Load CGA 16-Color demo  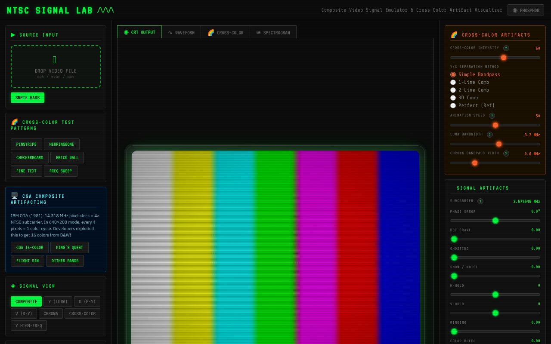30,247
